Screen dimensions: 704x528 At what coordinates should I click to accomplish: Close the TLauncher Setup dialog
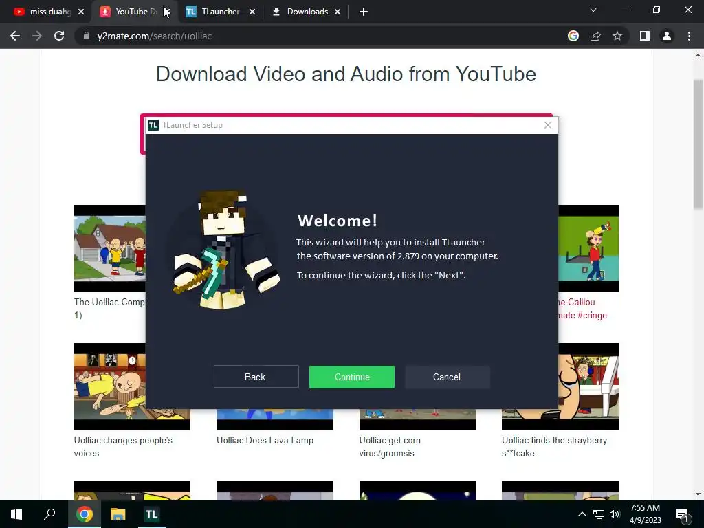(548, 125)
